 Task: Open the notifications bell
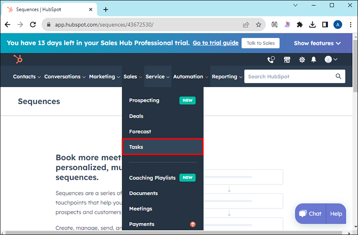tap(314, 59)
